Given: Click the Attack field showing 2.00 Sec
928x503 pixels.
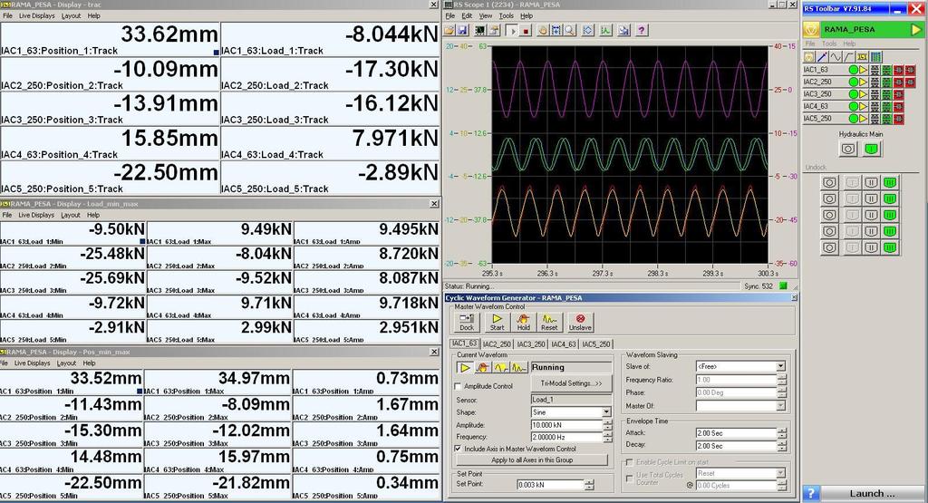Looking at the screenshot, I should coord(736,433).
